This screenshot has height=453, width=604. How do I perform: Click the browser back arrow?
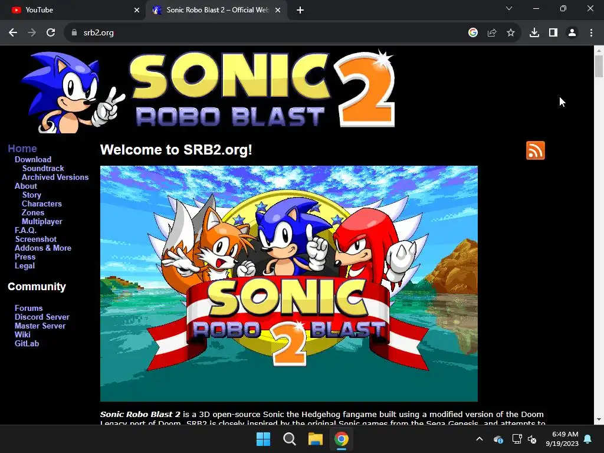(13, 33)
